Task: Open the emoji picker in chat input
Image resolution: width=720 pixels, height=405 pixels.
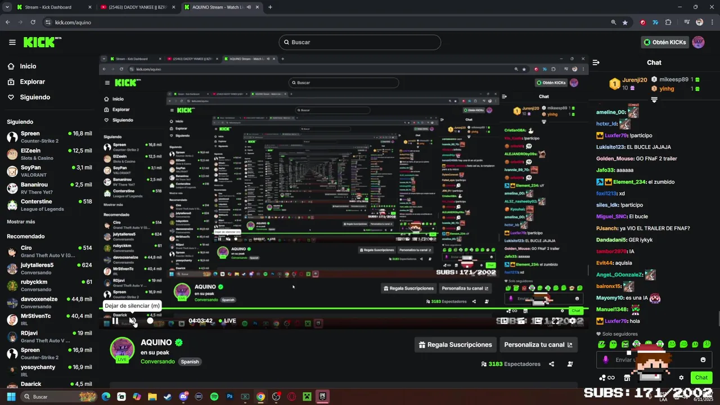Action: [x=703, y=360]
